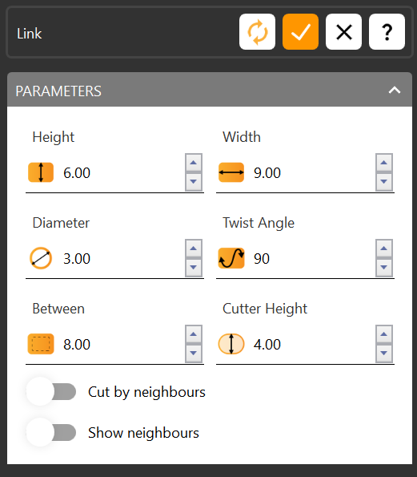
Task: Click the Height vertical arrow icon
Action: (41, 172)
